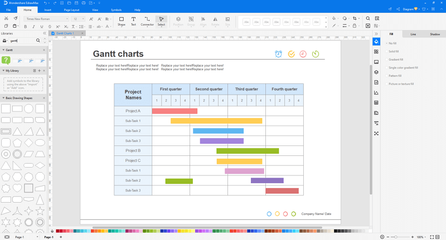This screenshot has height=240, width=446.
Task: Open the Fill paint bucket panel icon
Action: click(376, 42)
